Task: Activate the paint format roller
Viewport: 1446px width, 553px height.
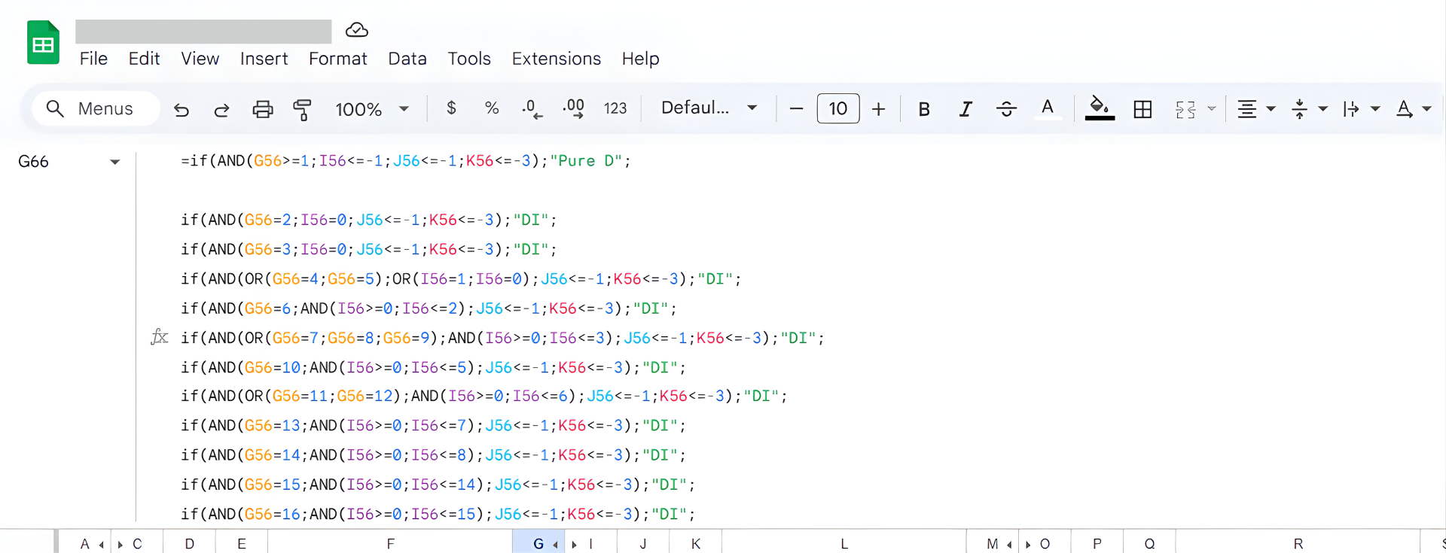Action: pos(302,110)
